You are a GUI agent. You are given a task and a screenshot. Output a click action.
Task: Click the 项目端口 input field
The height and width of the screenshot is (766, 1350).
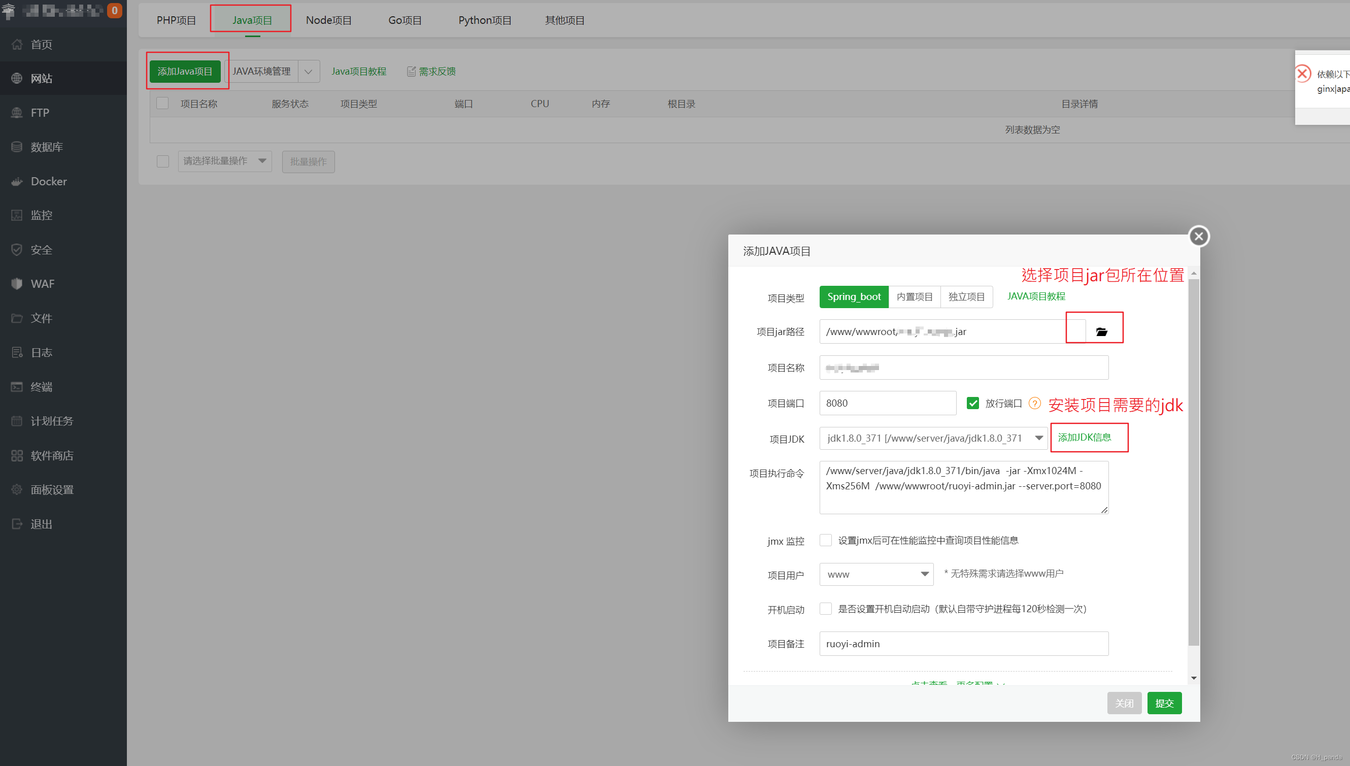click(x=887, y=403)
